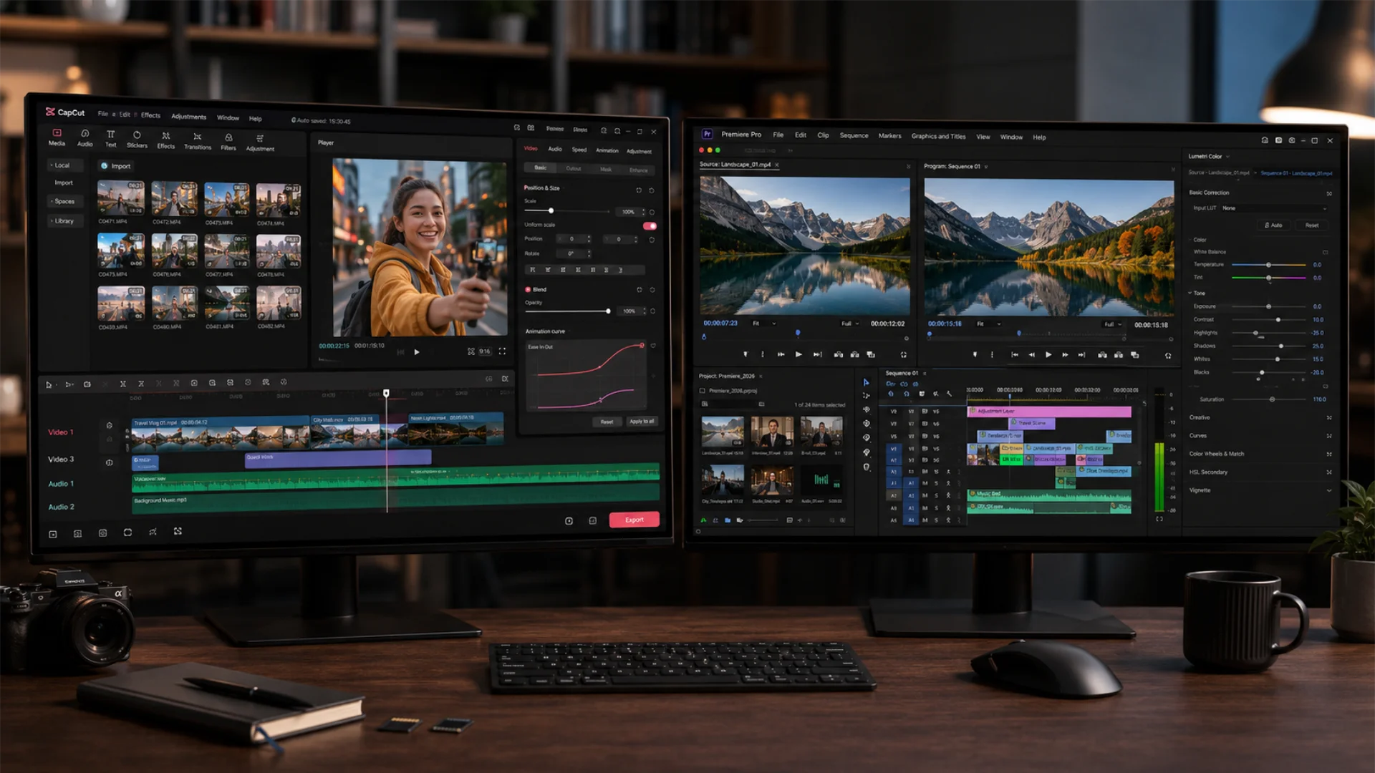Click the Temperature slider handle in Lumetri
Image resolution: width=1375 pixels, height=773 pixels.
pos(1268,265)
